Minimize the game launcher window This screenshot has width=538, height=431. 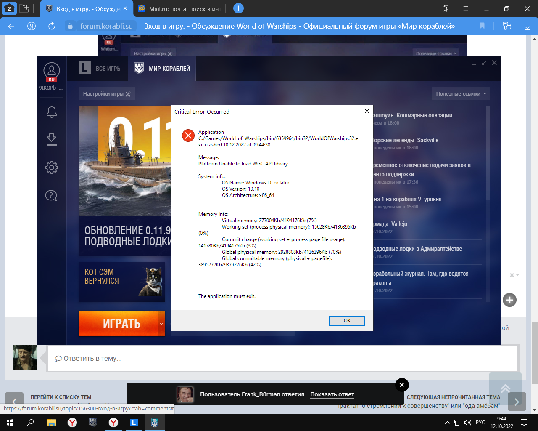click(x=474, y=63)
